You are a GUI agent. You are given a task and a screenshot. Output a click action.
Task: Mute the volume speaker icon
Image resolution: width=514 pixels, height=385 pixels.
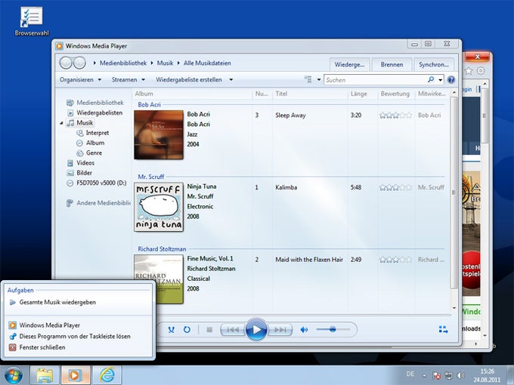click(x=304, y=330)
